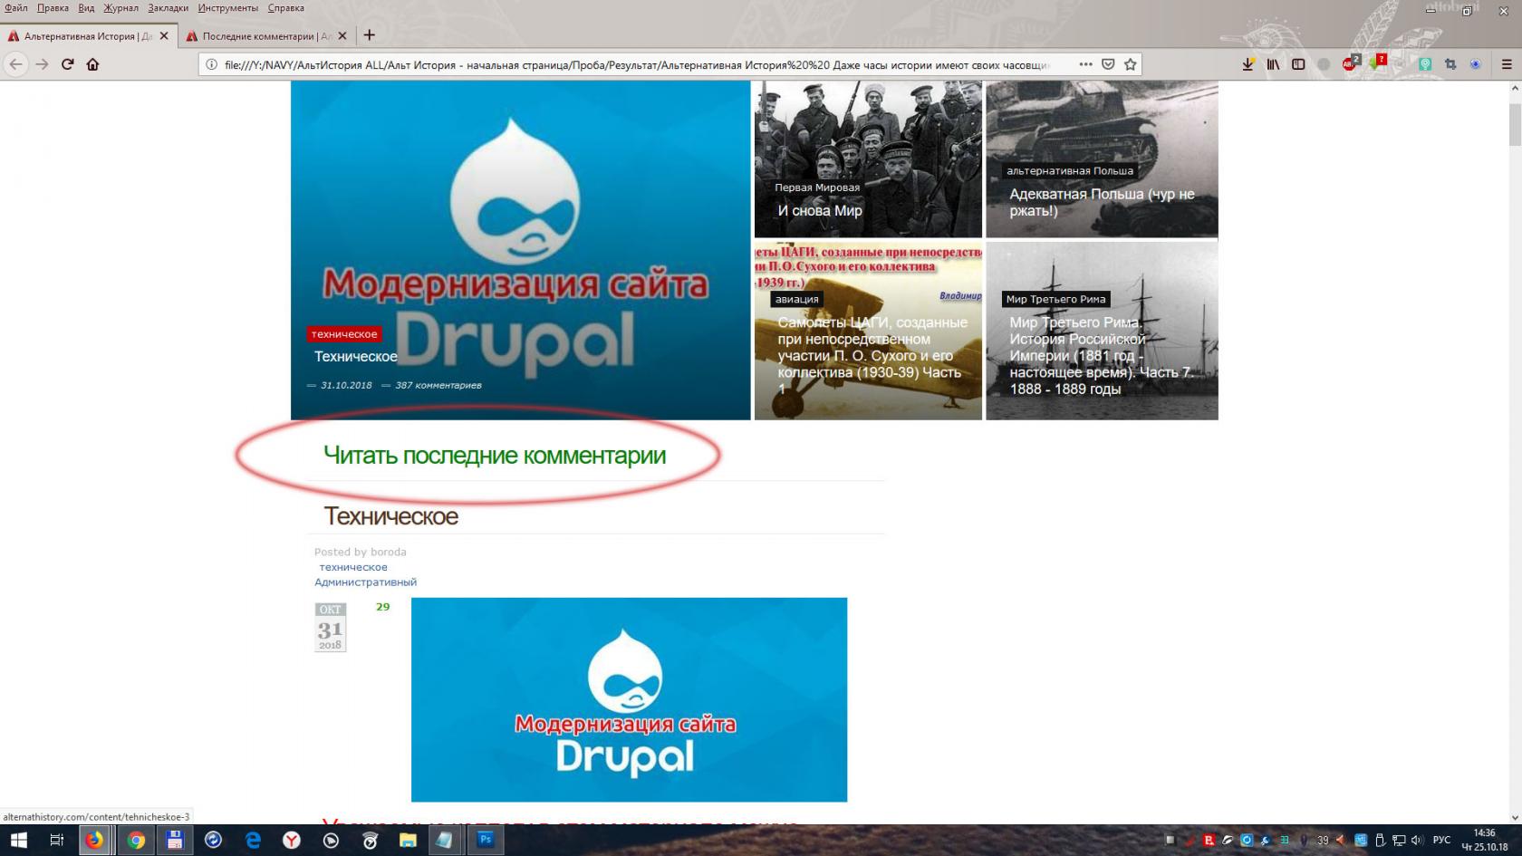The image size is (1522, 856).
Task: Open the Library bookshelf icon
Action: pyautogui.click(x=1273, y=64)
